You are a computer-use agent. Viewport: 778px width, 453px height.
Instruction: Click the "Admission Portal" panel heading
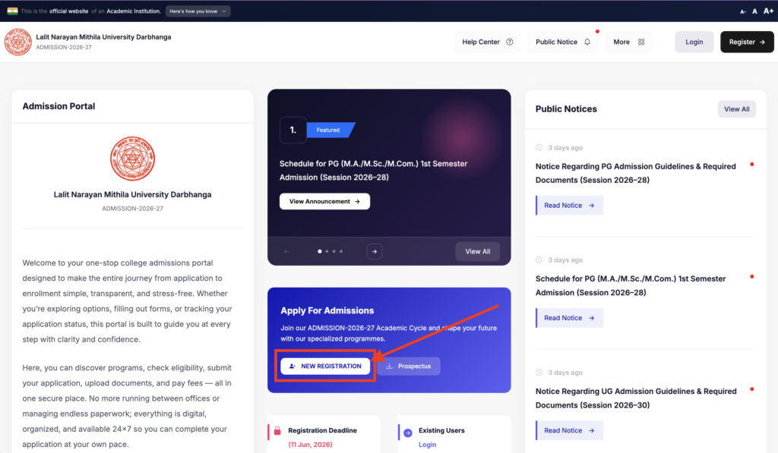tap(59, 106)
